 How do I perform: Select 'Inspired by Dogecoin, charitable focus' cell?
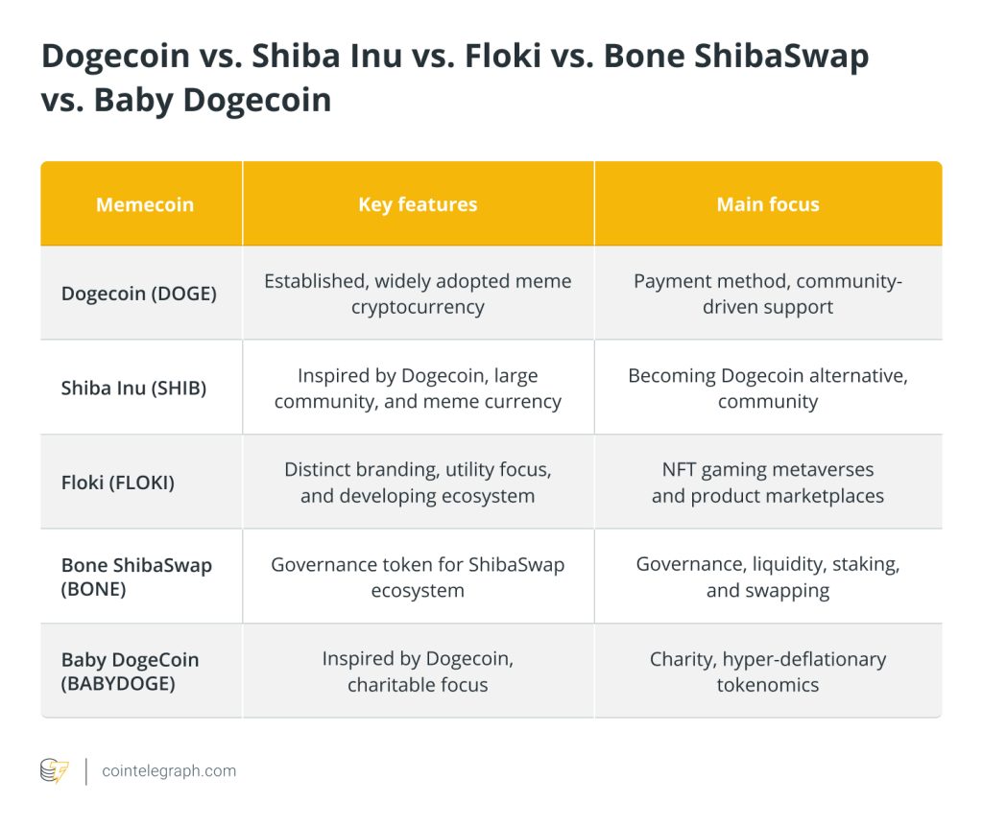[418, 672]
